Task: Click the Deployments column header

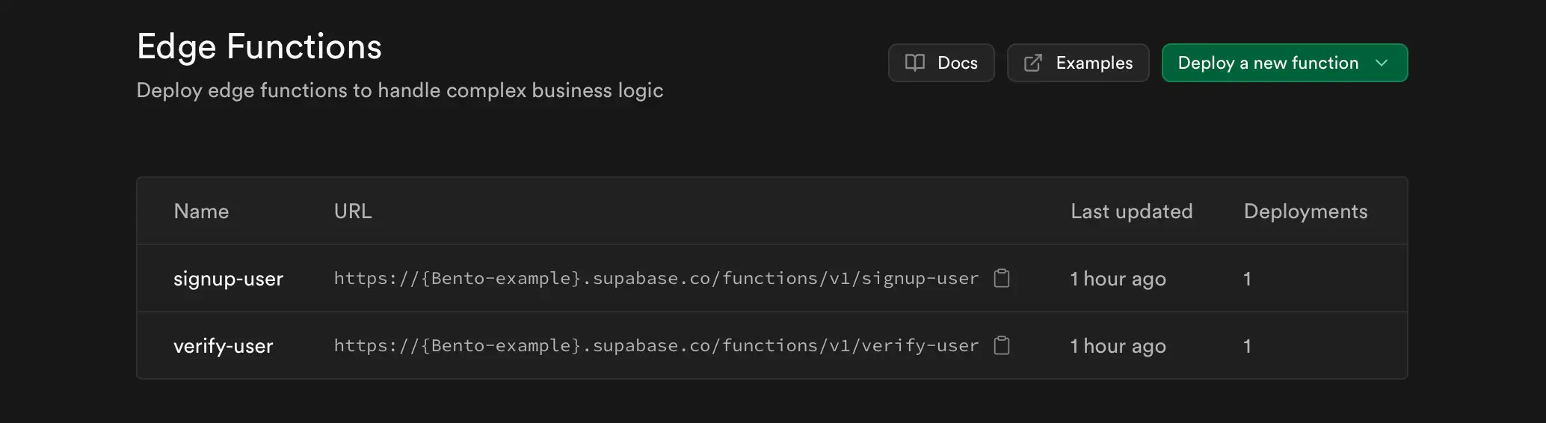Action: [1305, 211]
